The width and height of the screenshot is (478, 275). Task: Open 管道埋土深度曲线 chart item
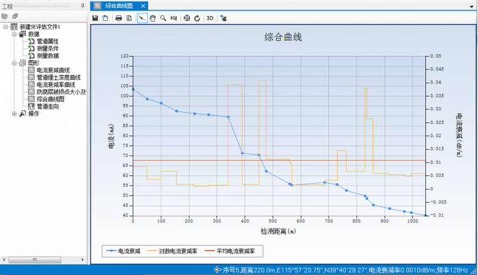(59, 78)
